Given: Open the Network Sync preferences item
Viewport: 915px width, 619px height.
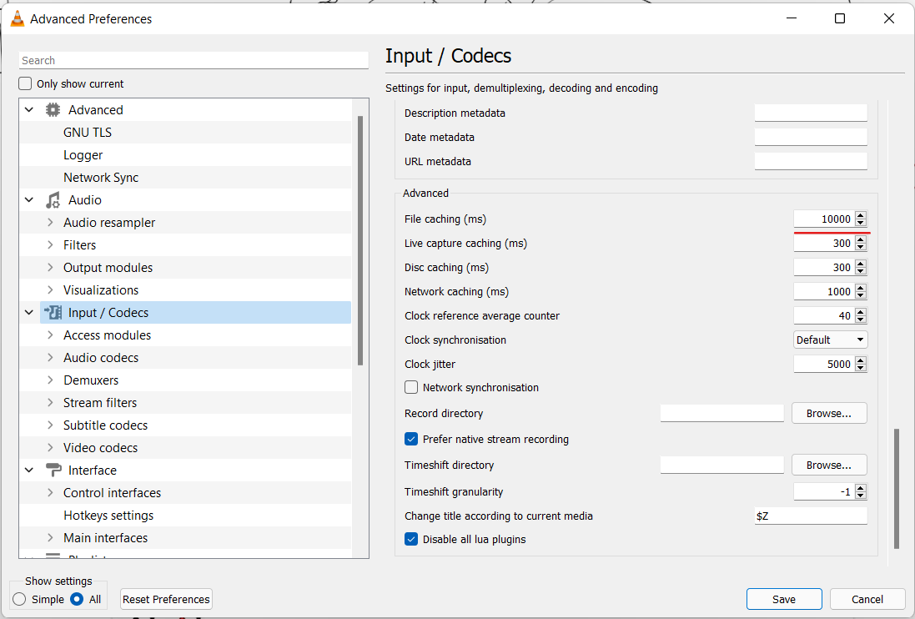Looking at the screenshot, I should coord(101,178).
